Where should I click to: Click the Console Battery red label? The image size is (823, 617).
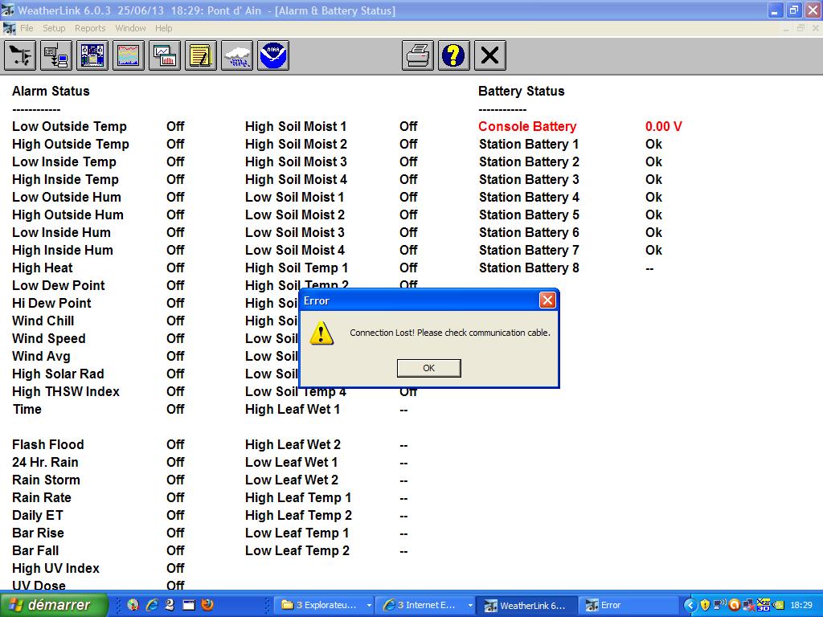[x=527, y=126]
